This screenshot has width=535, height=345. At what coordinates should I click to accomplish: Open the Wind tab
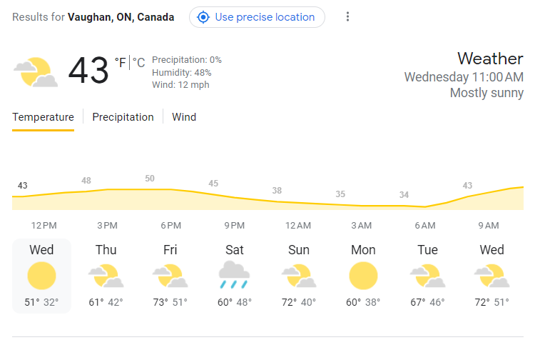tap(184, 117)
